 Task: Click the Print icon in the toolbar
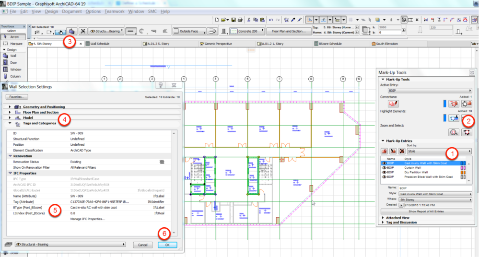click(x=239, y=20)
